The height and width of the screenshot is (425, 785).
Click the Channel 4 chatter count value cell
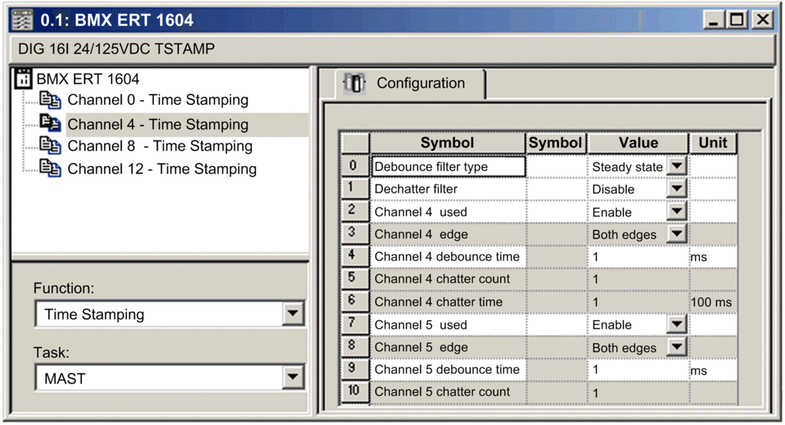coord(638,279)
